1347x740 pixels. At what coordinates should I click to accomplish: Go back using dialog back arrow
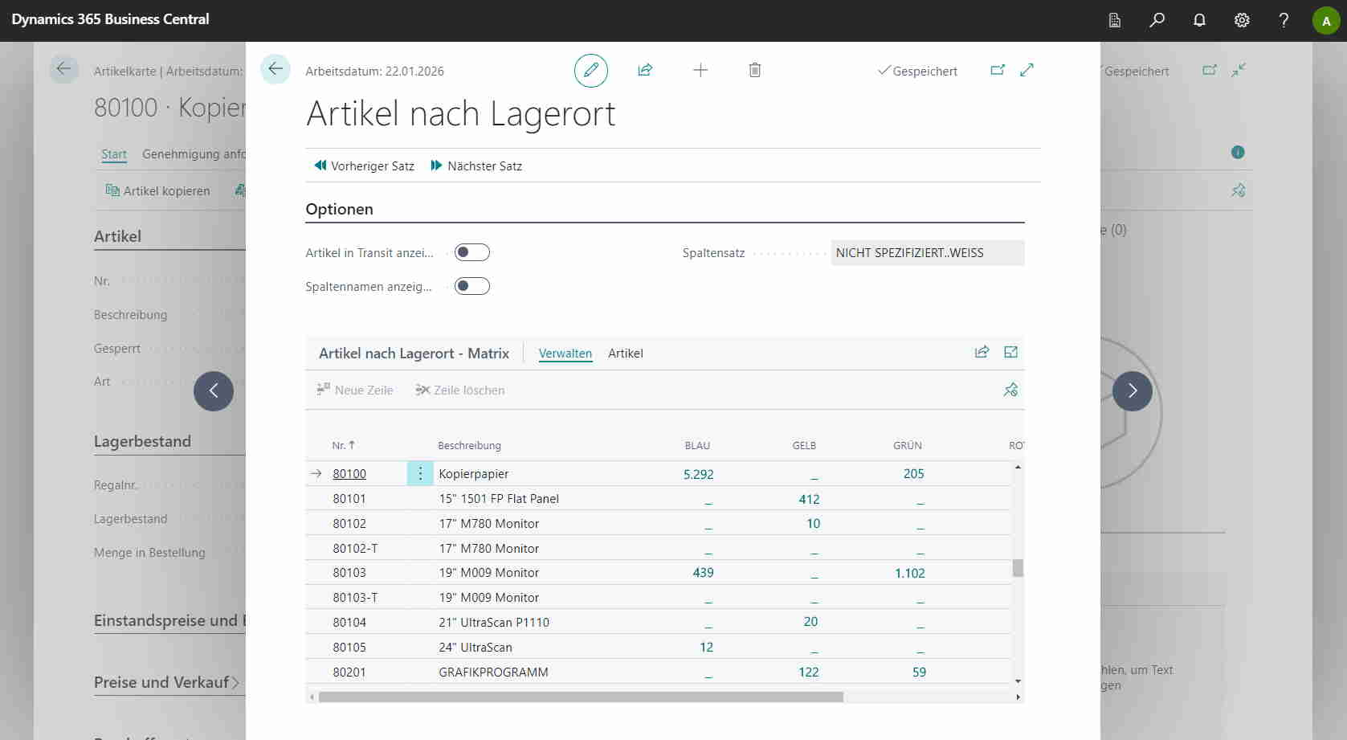(x=276, y=69)
